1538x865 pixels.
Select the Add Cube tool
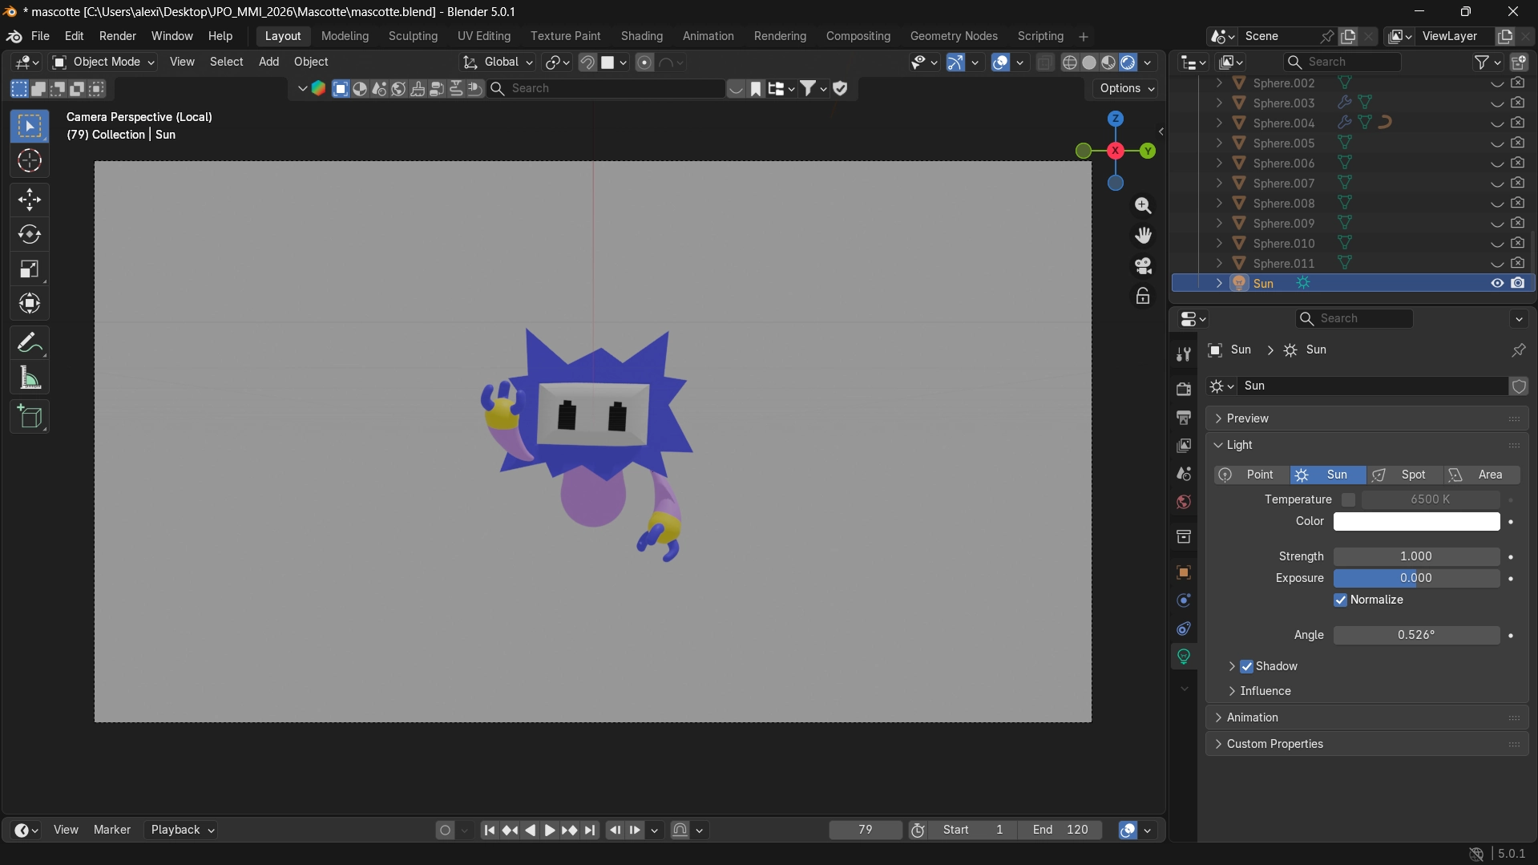click(30, 416)
